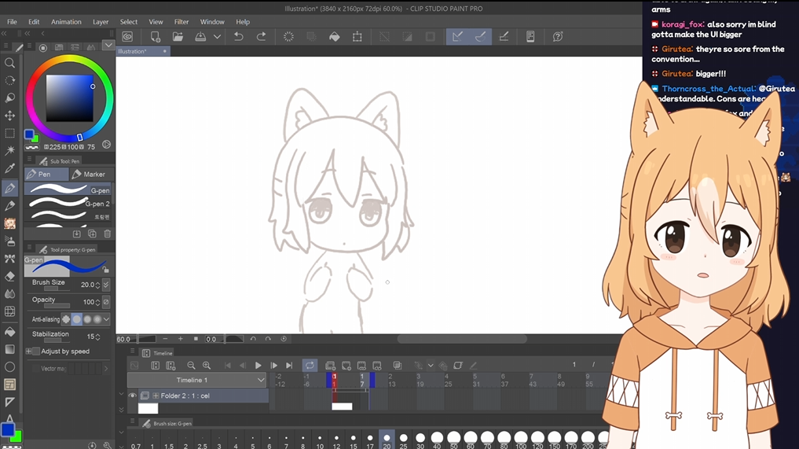Jump to timeline end
The width and height of the screenshot is (799, 449).
click(289, 366)
